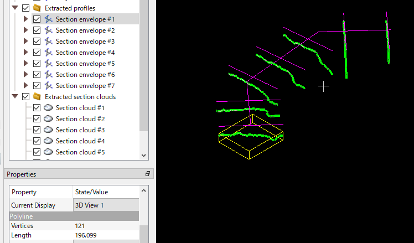The width and height of the screenshot is (414, 243).
Task: Click the Extracted profiles folder icon
Action: point(37,8)
